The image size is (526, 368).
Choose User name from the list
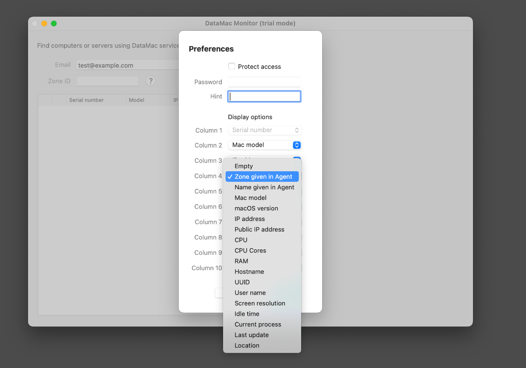(262, 292)
